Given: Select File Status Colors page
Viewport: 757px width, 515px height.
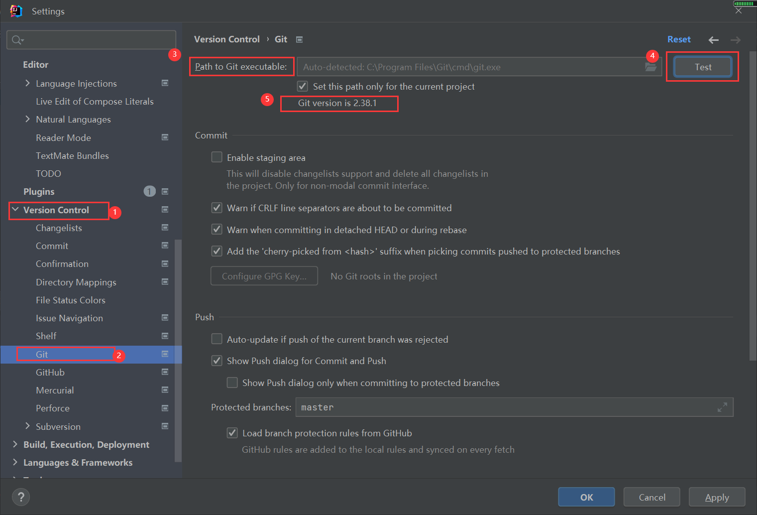Looking at the screenshot, I should [71, 300].
